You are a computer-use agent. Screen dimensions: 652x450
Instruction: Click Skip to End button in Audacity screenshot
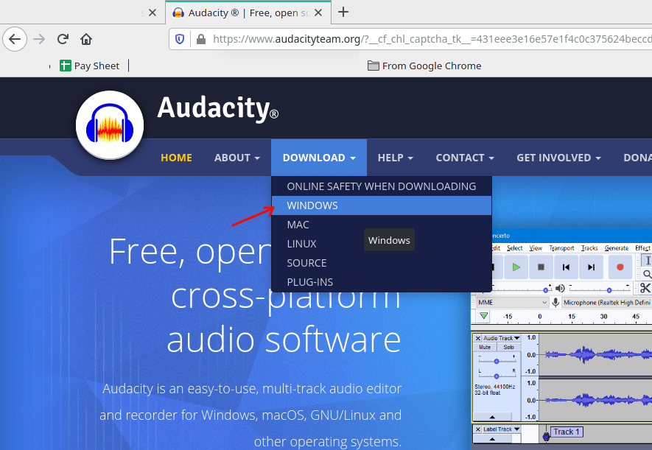[591, 267]
